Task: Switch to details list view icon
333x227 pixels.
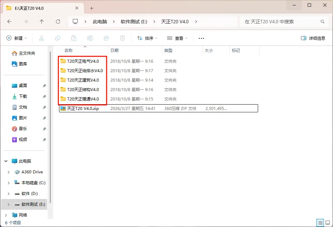Action: (320, 223)
